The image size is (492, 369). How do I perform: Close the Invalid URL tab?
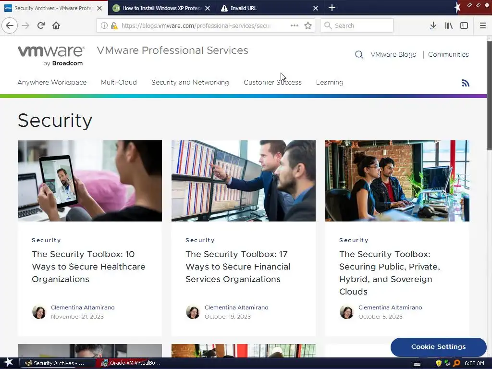316,8
